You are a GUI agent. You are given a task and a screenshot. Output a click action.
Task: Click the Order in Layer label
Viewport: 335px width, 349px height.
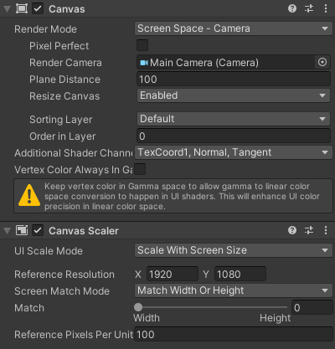tap(63, 136)
